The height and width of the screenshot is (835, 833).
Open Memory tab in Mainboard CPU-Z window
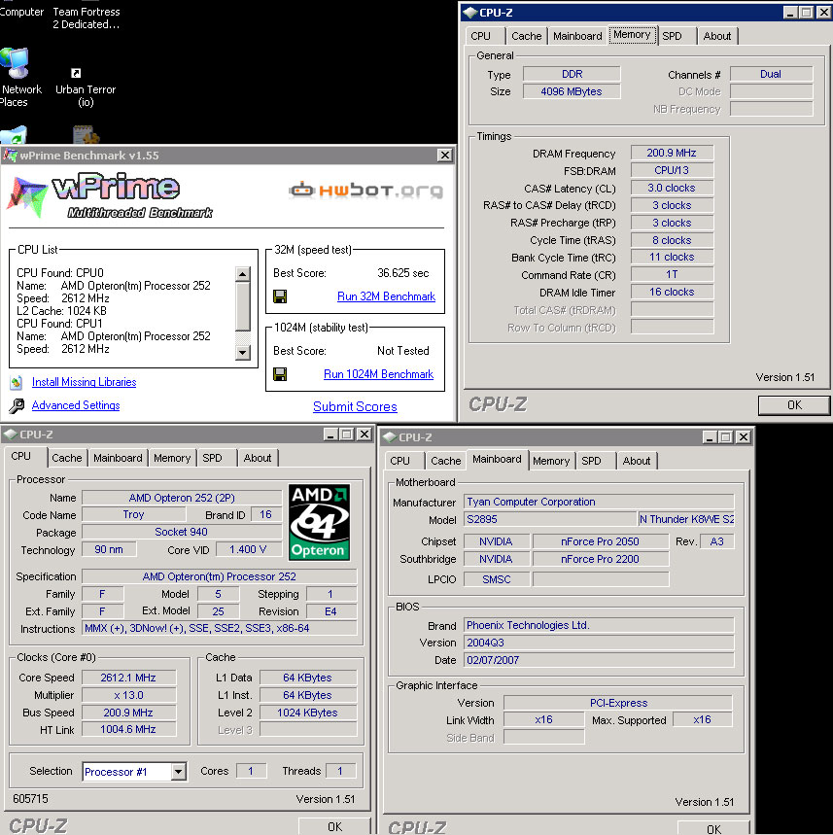551,461
